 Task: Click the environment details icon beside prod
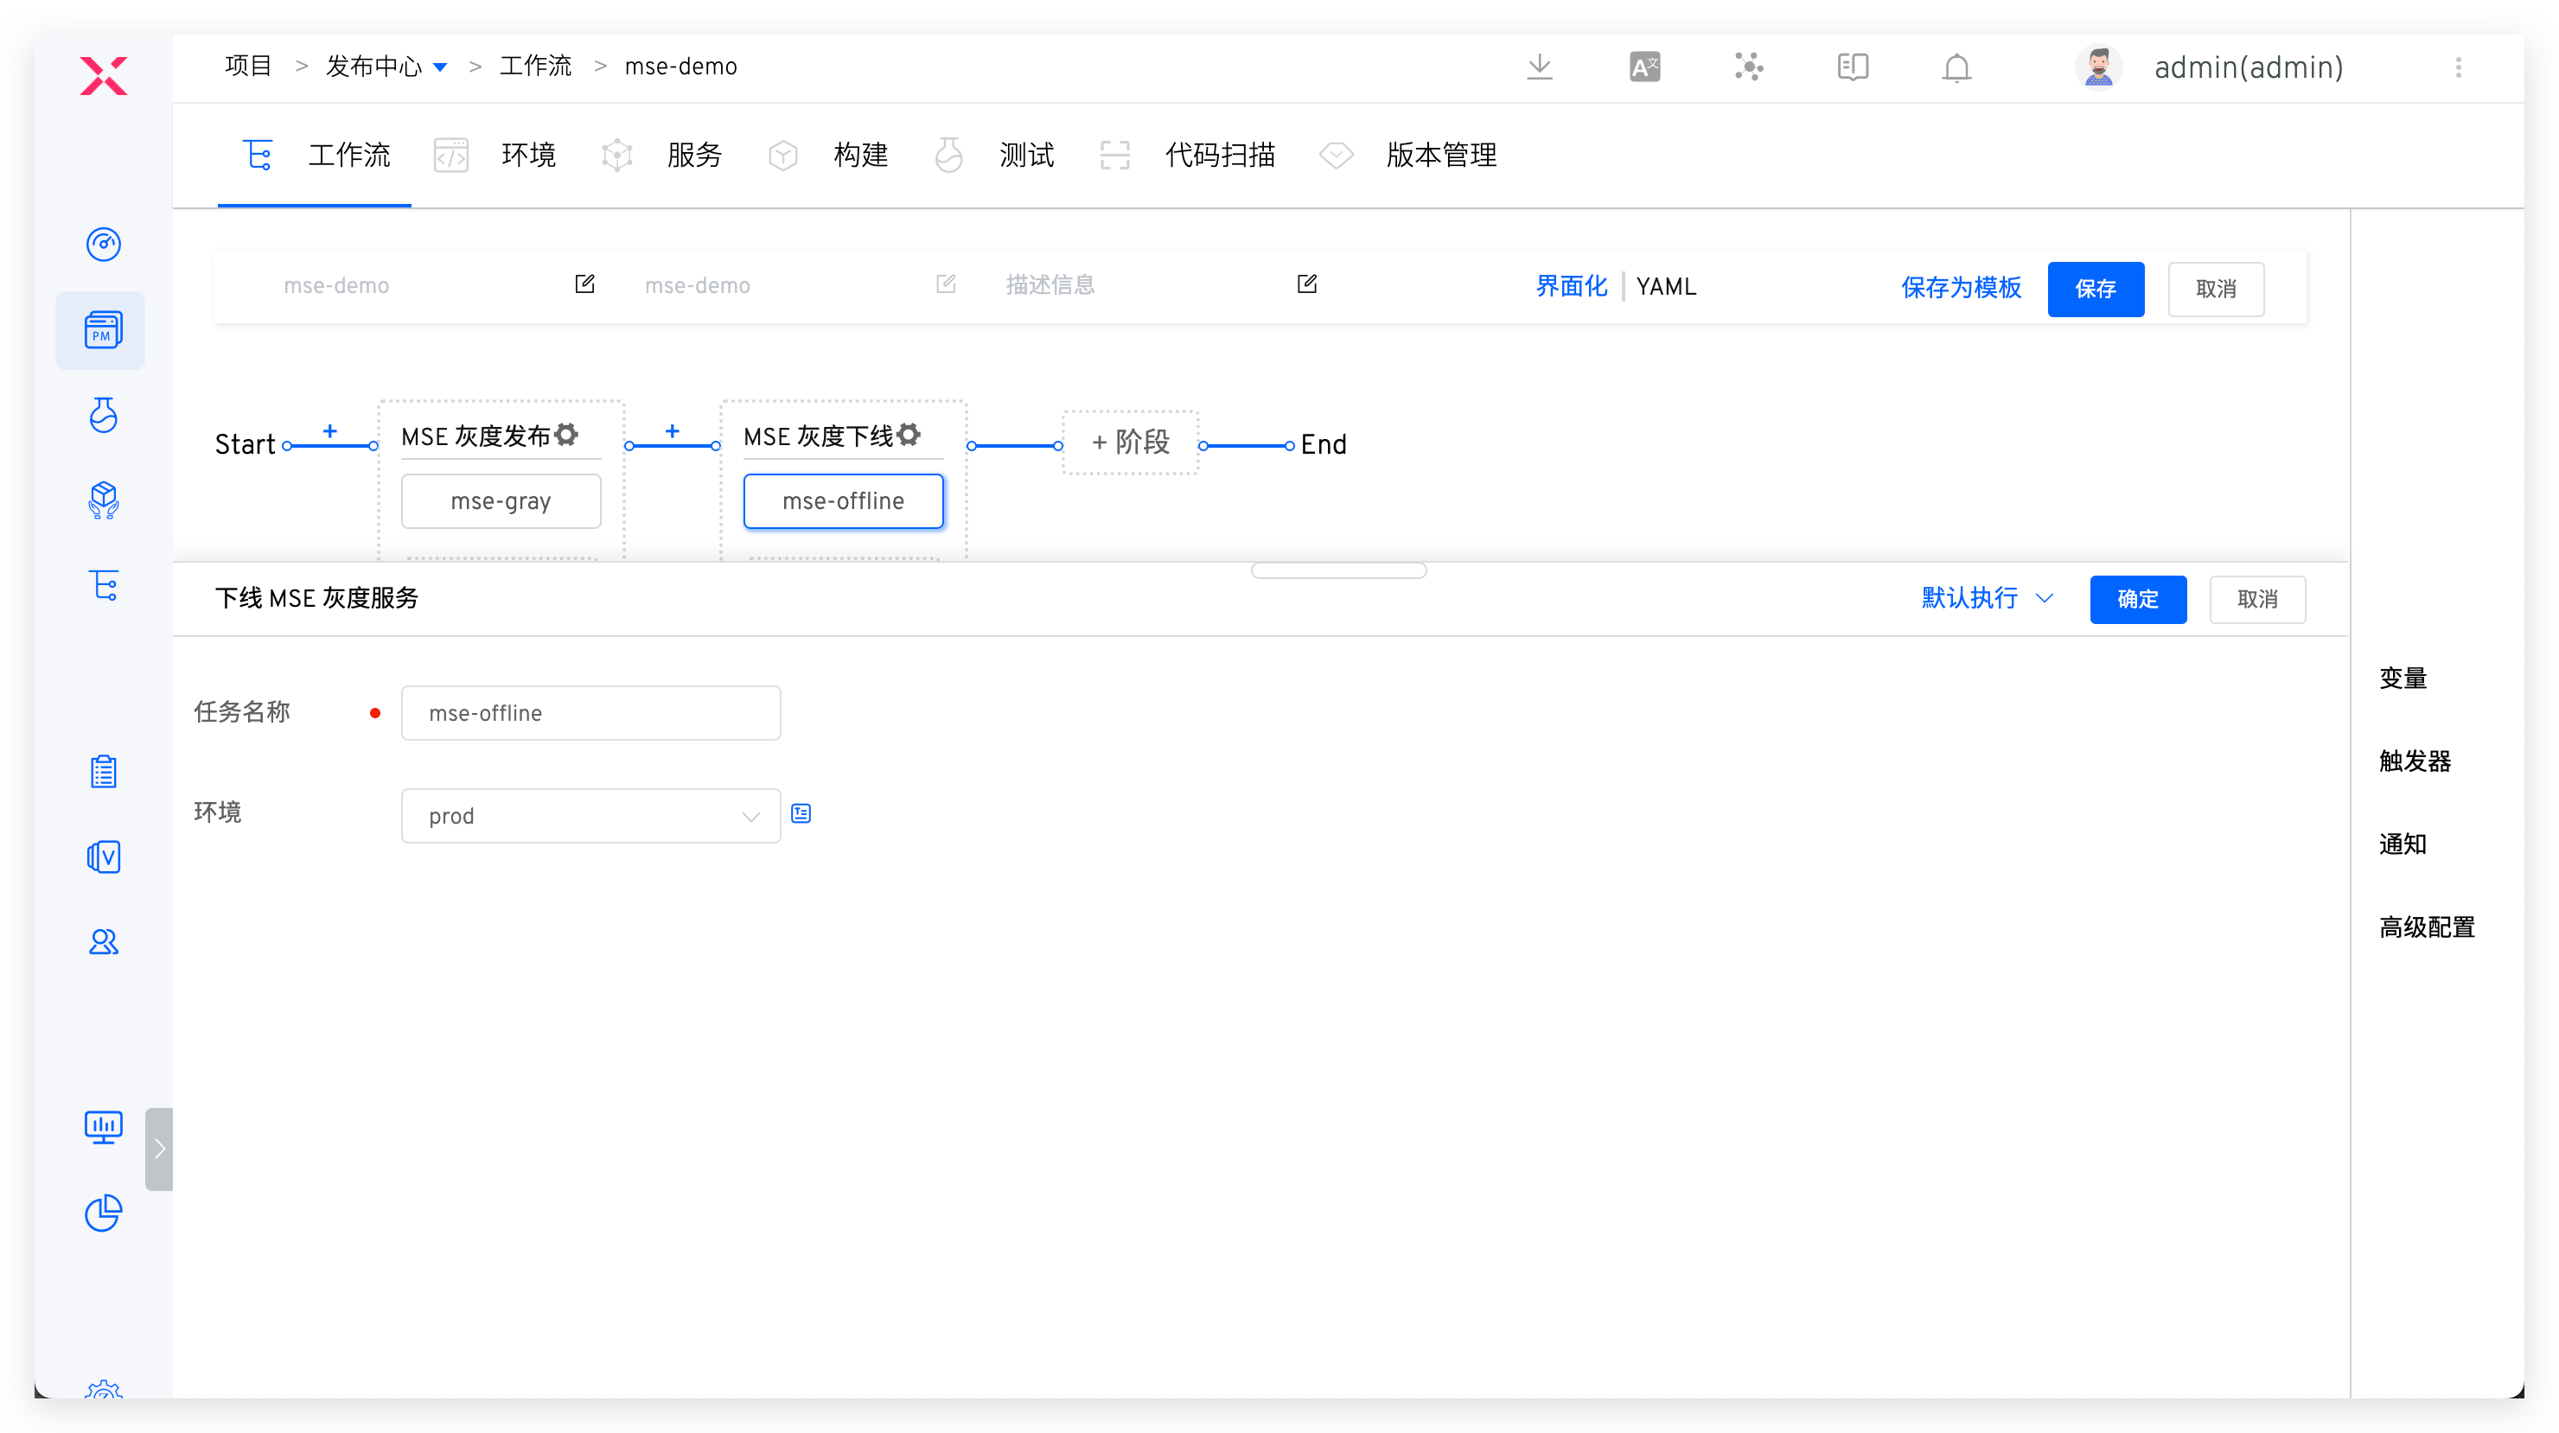click(801, 814)
